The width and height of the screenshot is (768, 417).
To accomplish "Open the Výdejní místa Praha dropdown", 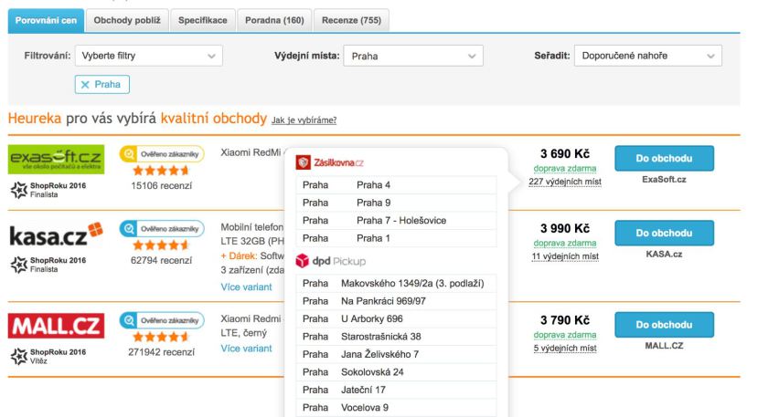I will [413, 56].
